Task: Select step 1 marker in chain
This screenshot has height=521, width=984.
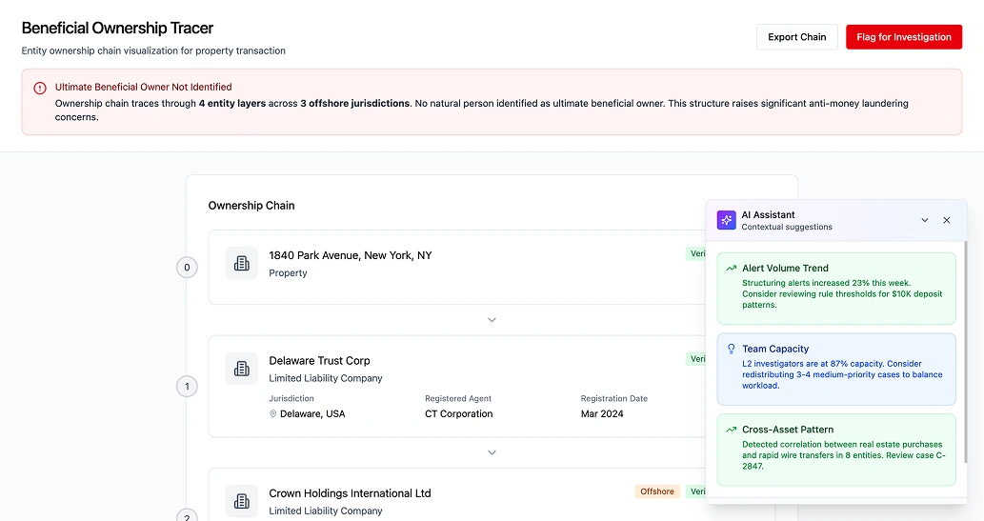Action: pos(187,386)
